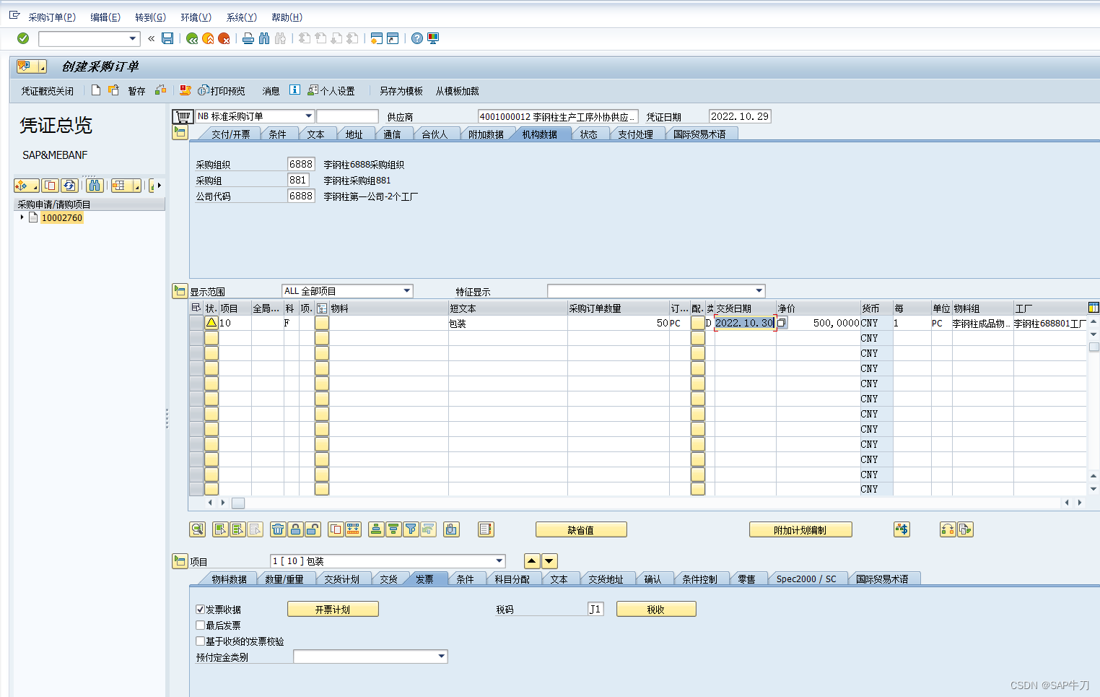The image size is (1100, 697).
Task: Click the item details magnifier icon
Action: pyautogui.click(x=197, y=529)
